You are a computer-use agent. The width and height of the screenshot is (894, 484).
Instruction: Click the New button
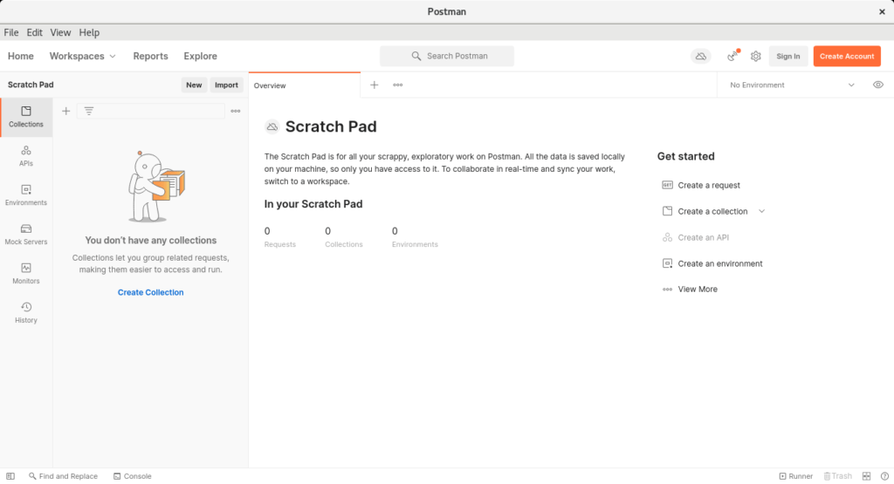click(x=194, y=85)
